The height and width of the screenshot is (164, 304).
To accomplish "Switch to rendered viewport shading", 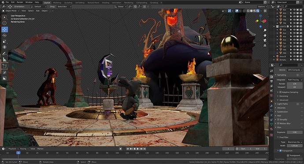I will (x=258, y=11).
